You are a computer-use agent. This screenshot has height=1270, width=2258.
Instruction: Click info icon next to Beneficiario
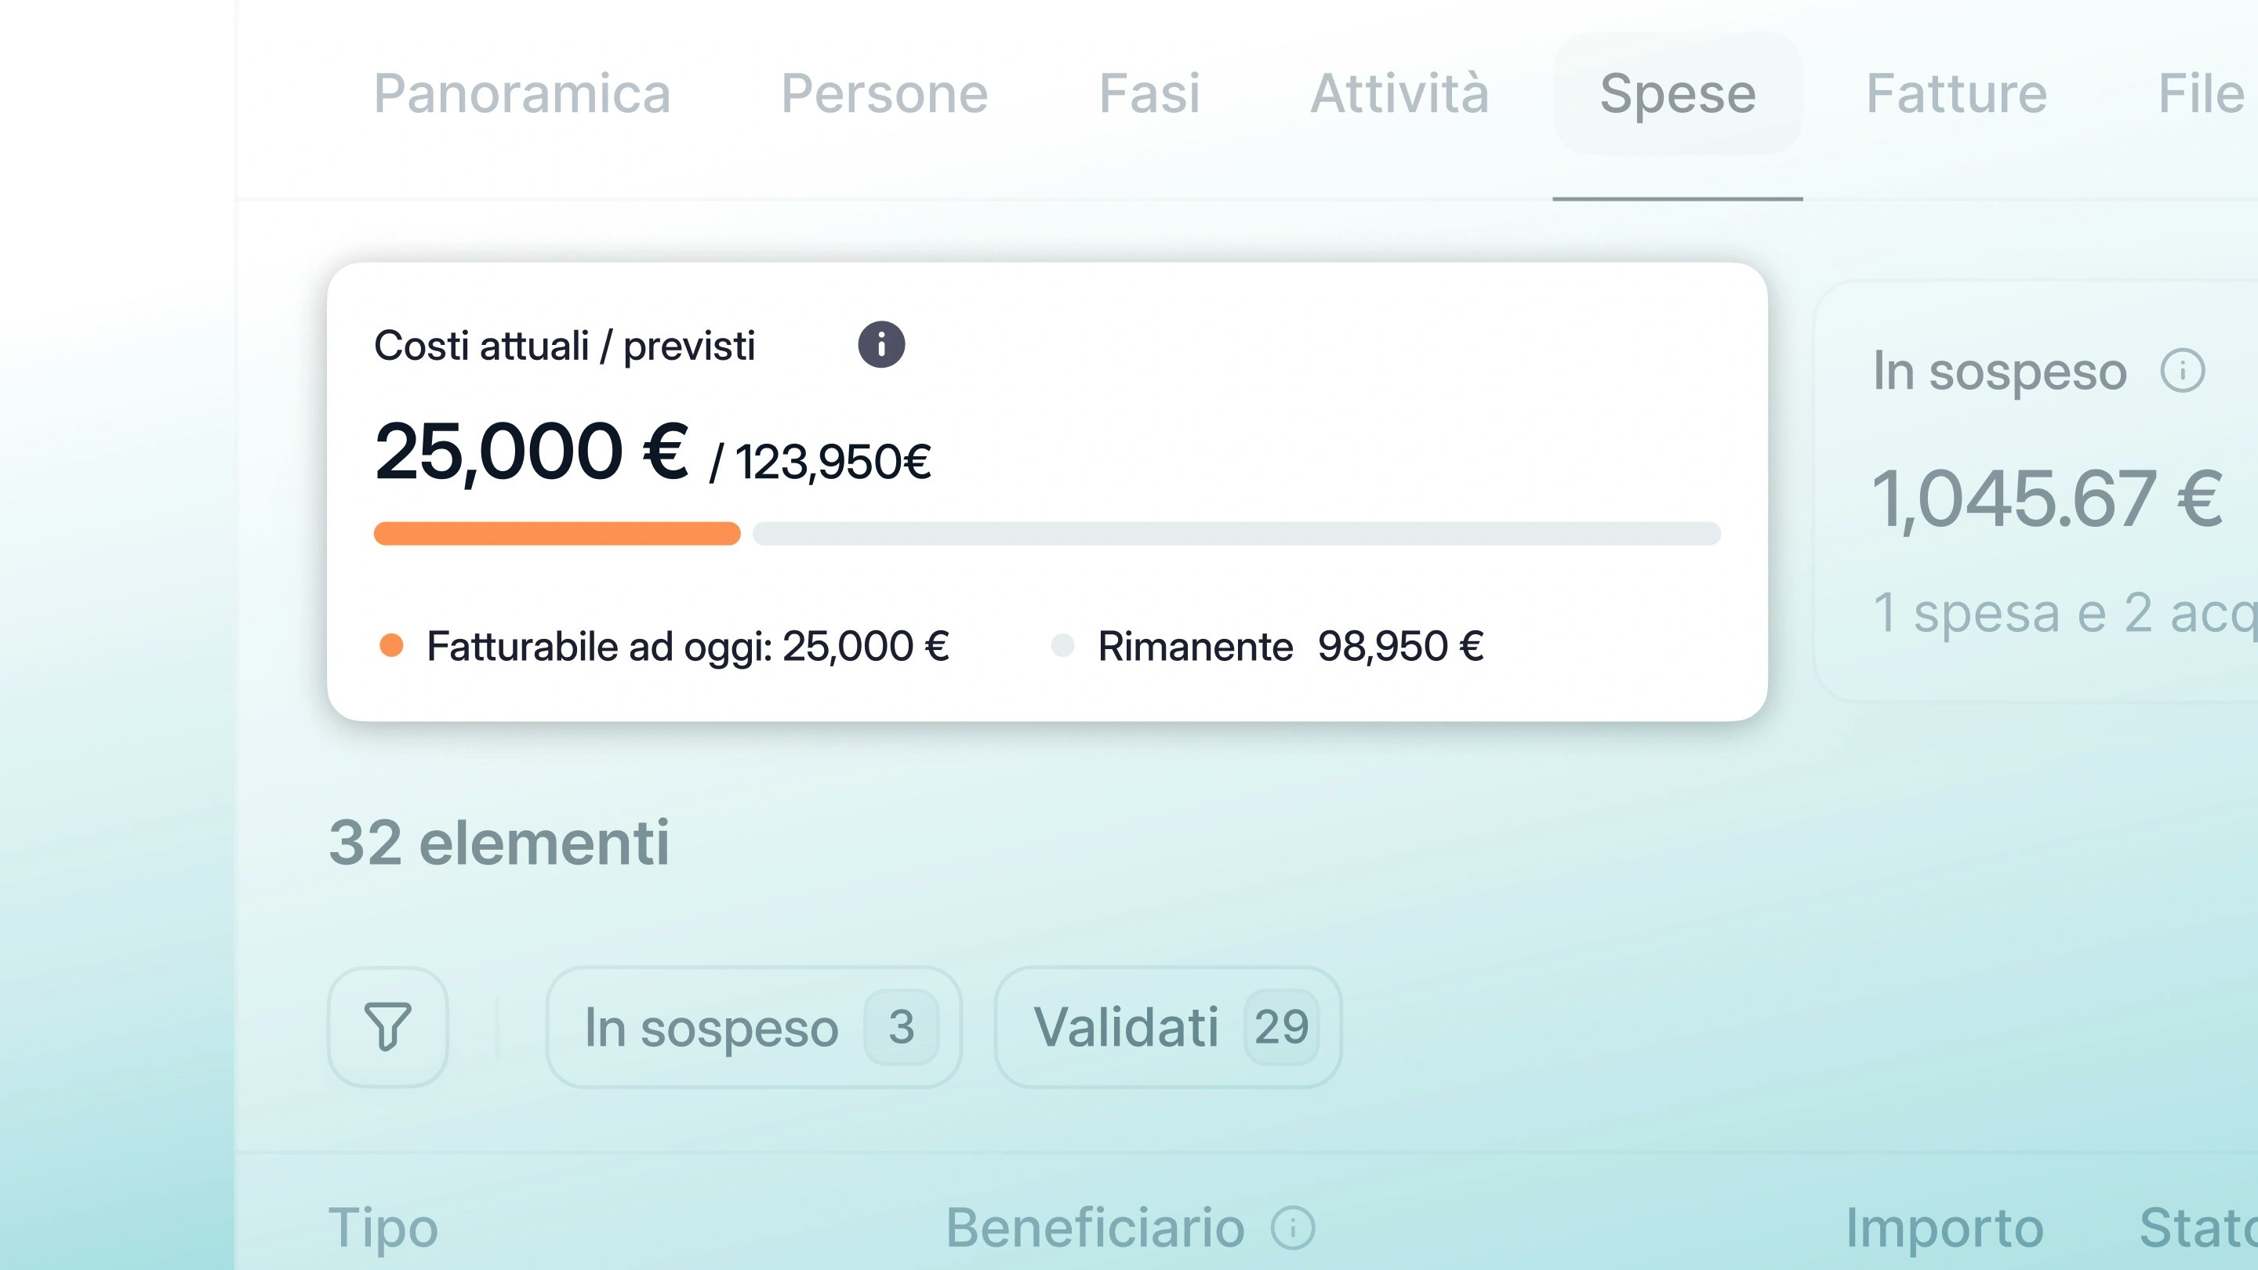1293,1228
